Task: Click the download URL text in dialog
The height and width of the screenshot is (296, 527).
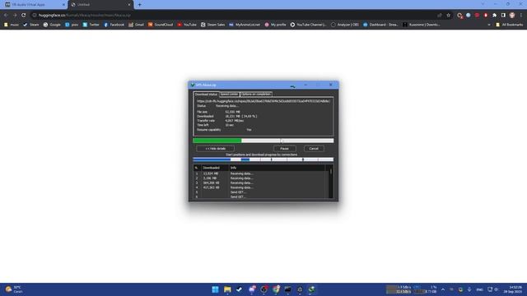Action: (263, 101)
